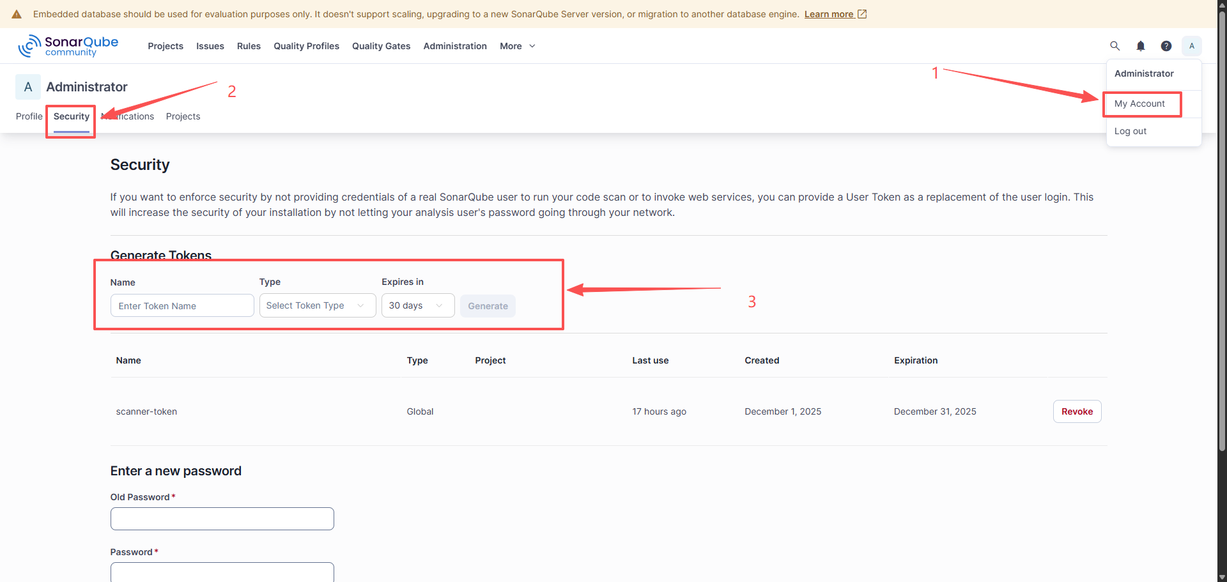Click the Enter Token Name input field
Screen dimensions: 1227x582
pyautogui.click(x=181, y=305)
